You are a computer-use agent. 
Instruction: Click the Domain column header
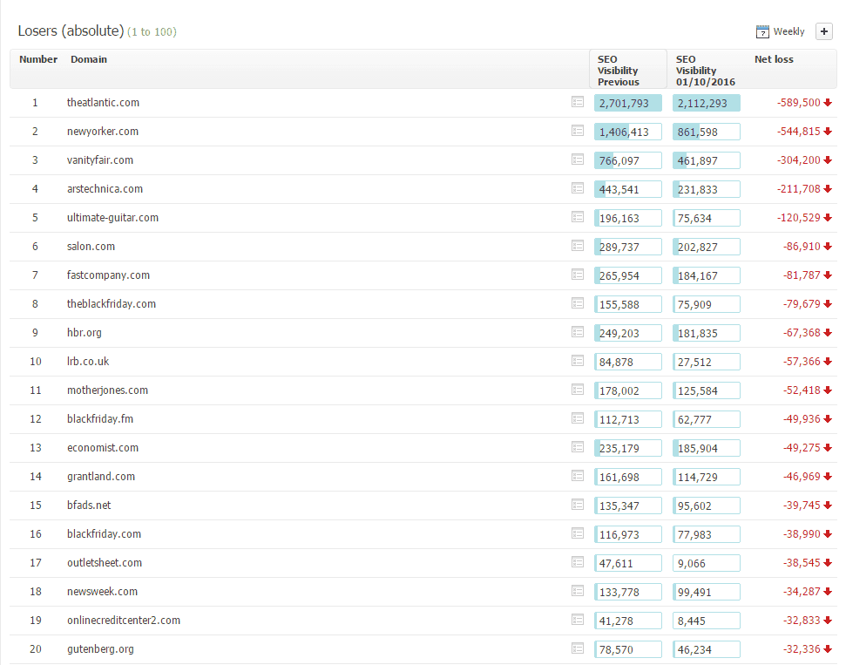pyautogui.click(x=89, y=59)
